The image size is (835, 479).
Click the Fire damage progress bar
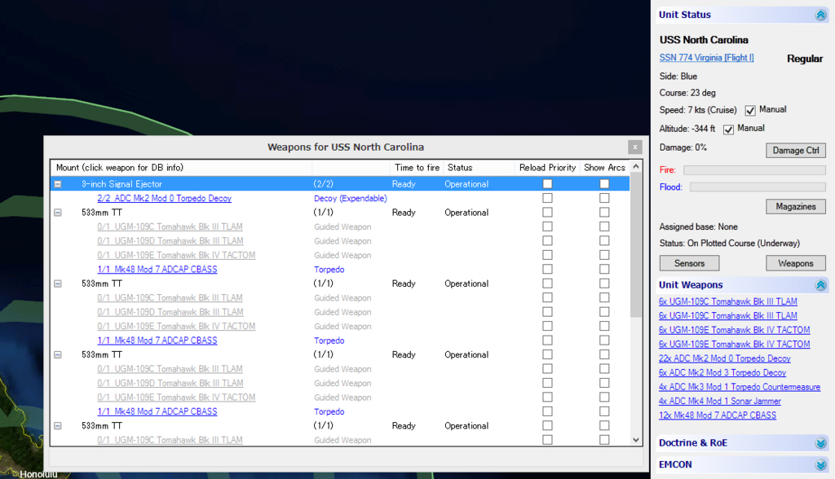pos(754,170)
